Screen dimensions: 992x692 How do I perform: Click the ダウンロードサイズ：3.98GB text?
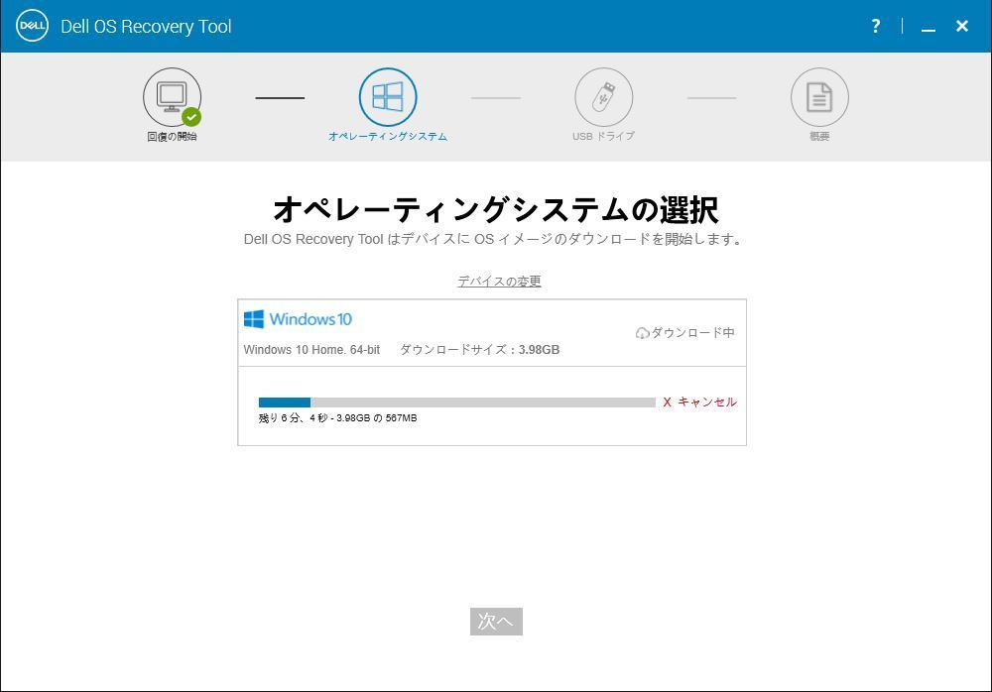[479, 349]
